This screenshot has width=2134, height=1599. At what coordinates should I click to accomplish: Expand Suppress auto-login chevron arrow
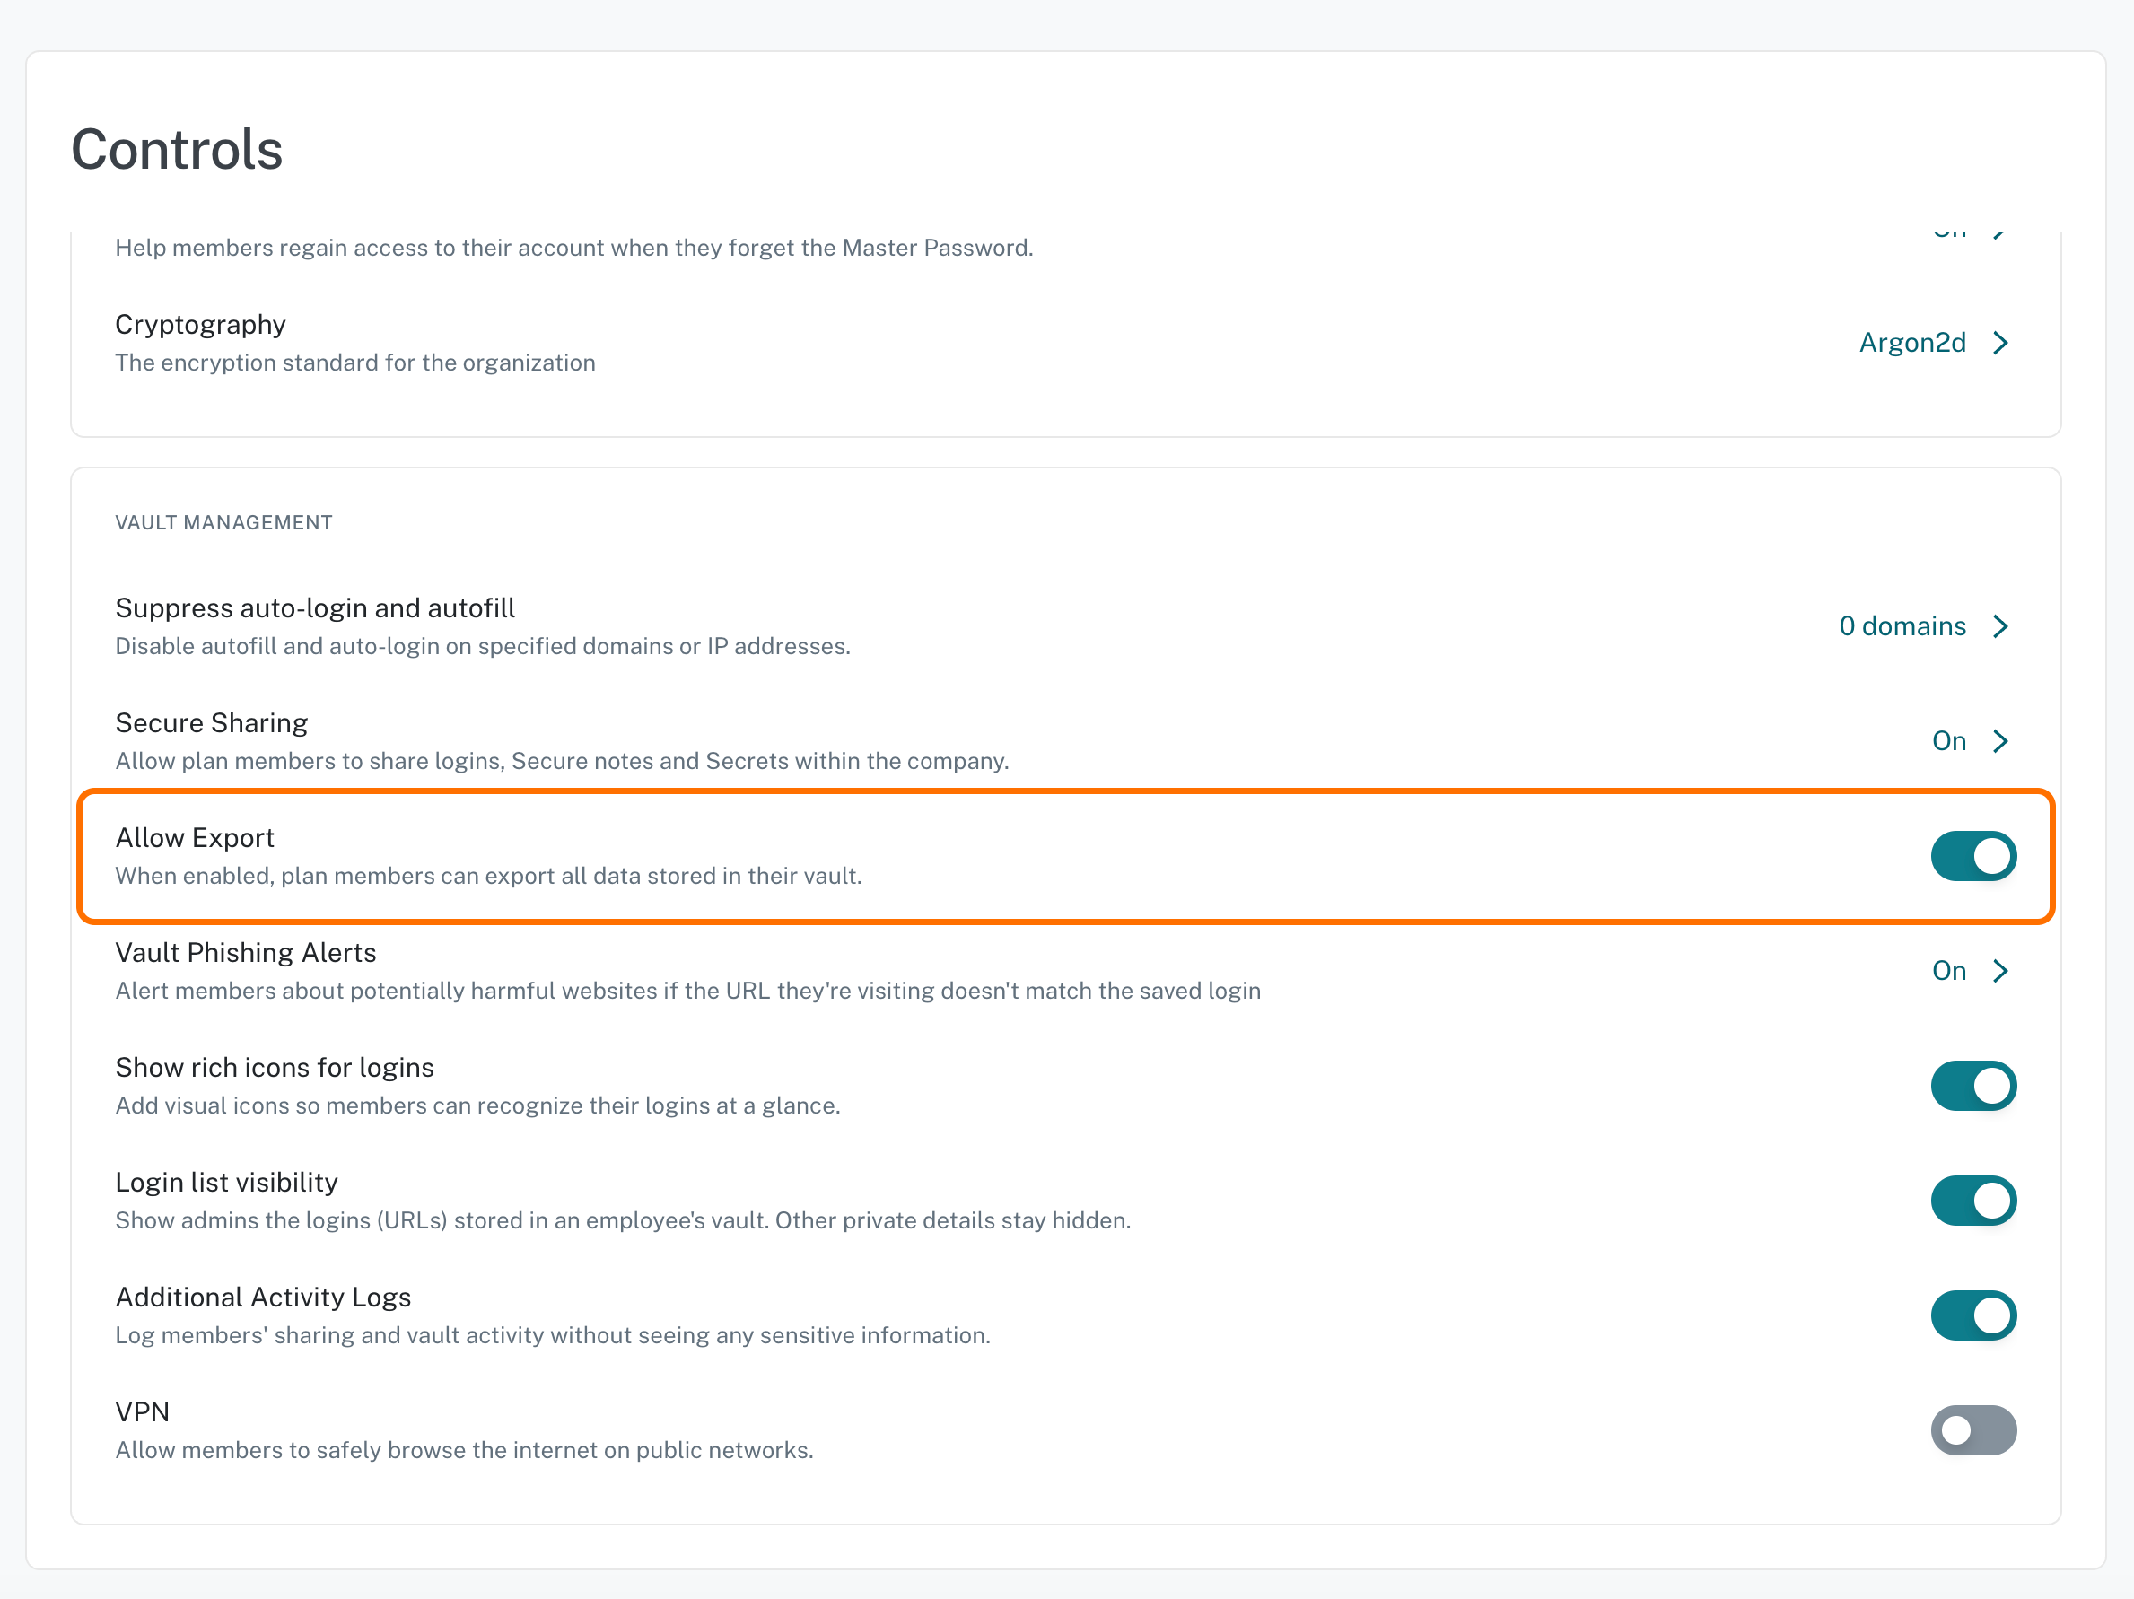(x=2001, y=627)
